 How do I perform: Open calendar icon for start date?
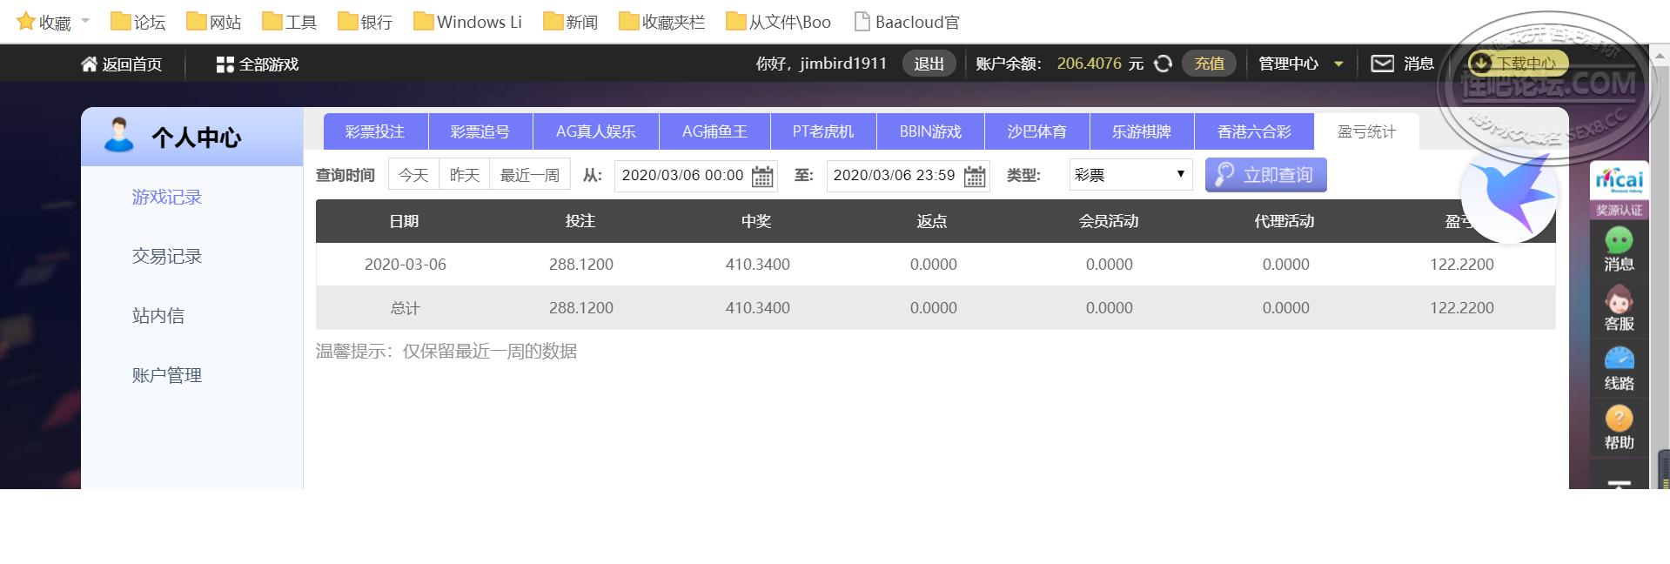(762, 176)
